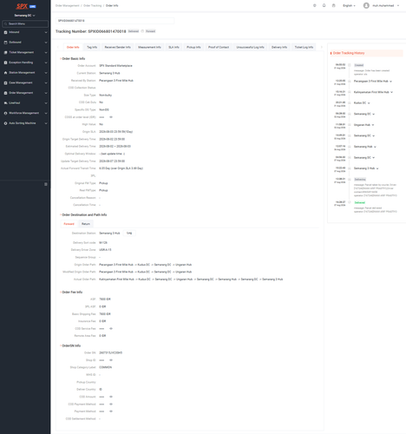The image size is (406, 434).
Task: Click the Outbound sidebar icon
Action: point(5,43)
